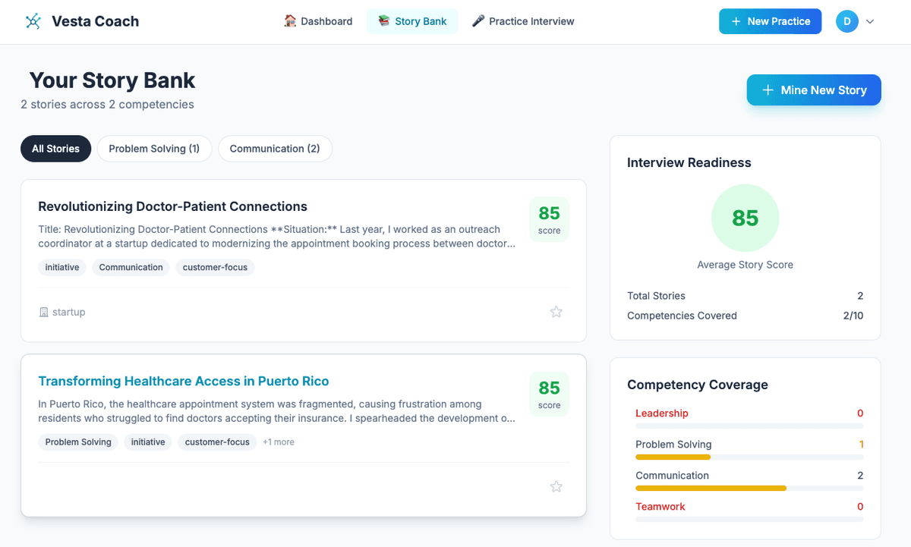Expand the account menu chevron
The image size is (911, 547).
point(870,22)
